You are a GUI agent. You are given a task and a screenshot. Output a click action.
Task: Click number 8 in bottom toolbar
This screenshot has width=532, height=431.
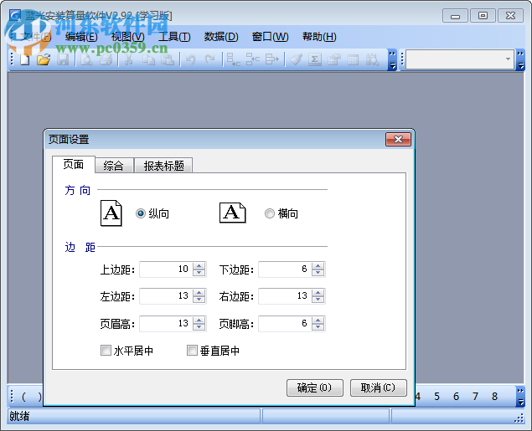[x=494, y=396]
